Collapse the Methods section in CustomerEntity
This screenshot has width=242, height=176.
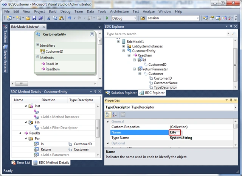(38, 57)
